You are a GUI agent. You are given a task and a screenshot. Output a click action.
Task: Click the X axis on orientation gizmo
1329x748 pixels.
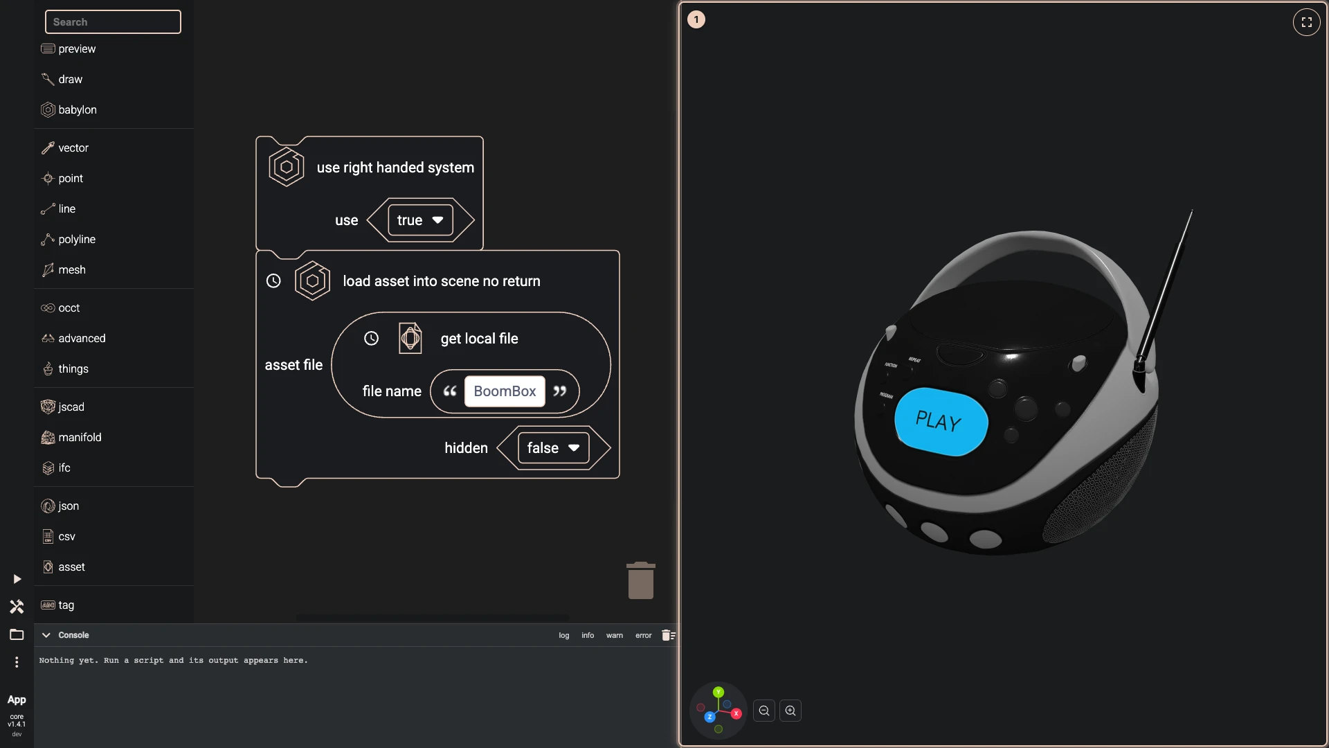pos(736,713)
